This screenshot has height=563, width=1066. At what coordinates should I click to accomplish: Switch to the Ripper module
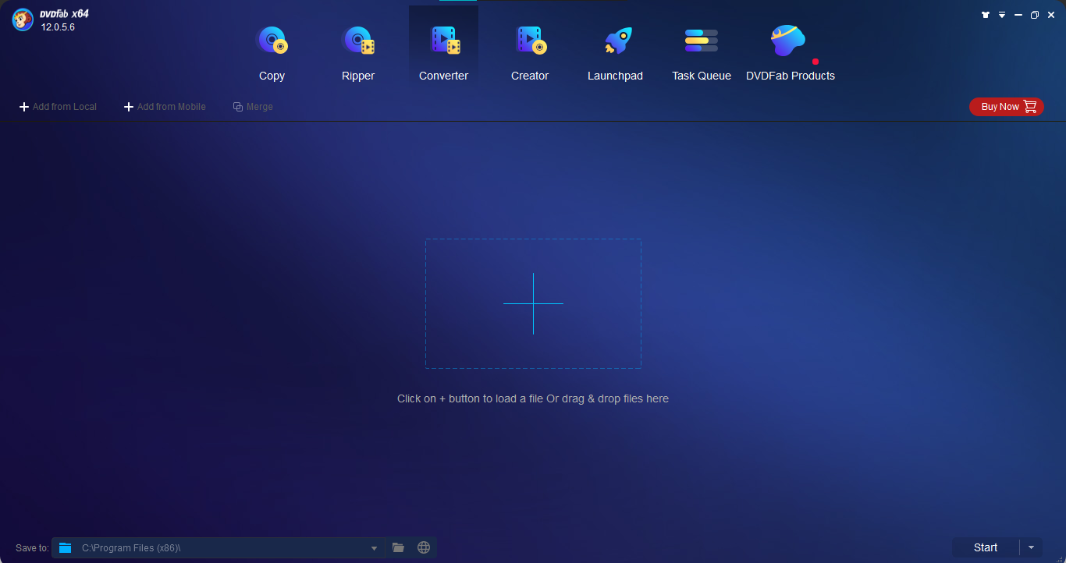click(x=358, y=52)
